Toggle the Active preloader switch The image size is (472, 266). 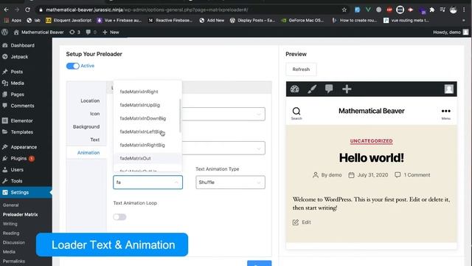72,66
